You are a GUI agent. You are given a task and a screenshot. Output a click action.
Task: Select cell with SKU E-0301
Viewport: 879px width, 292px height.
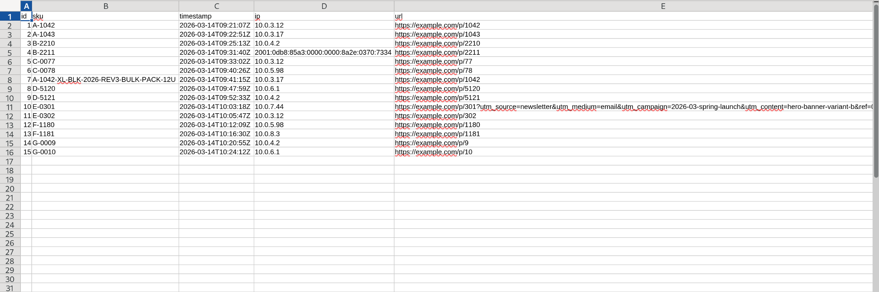pos(105,106)
